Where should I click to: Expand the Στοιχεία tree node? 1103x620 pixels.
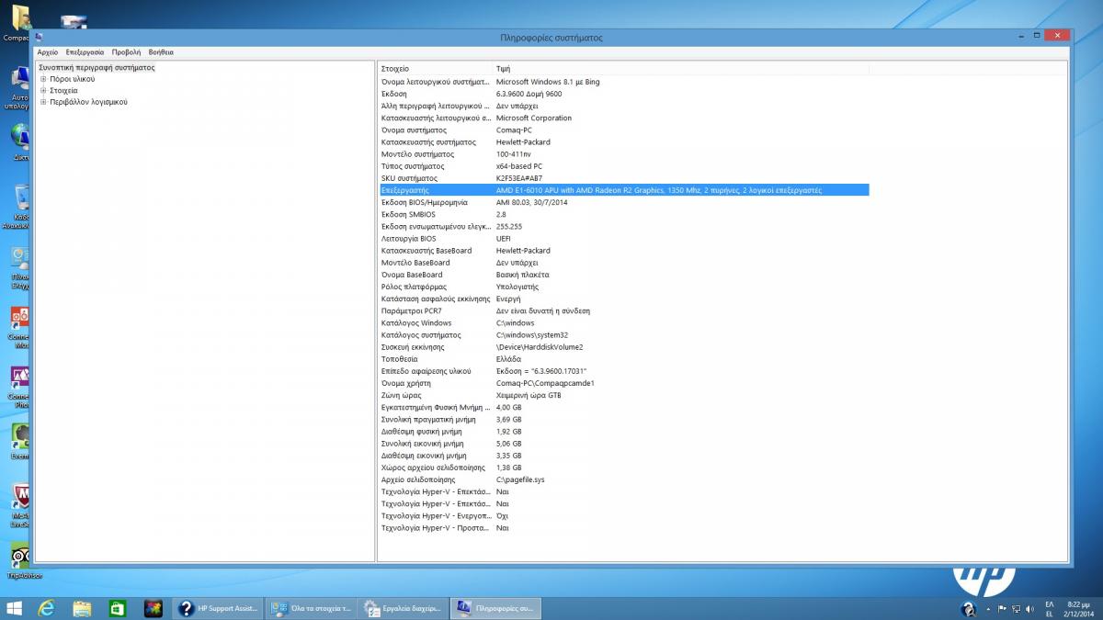43,91
